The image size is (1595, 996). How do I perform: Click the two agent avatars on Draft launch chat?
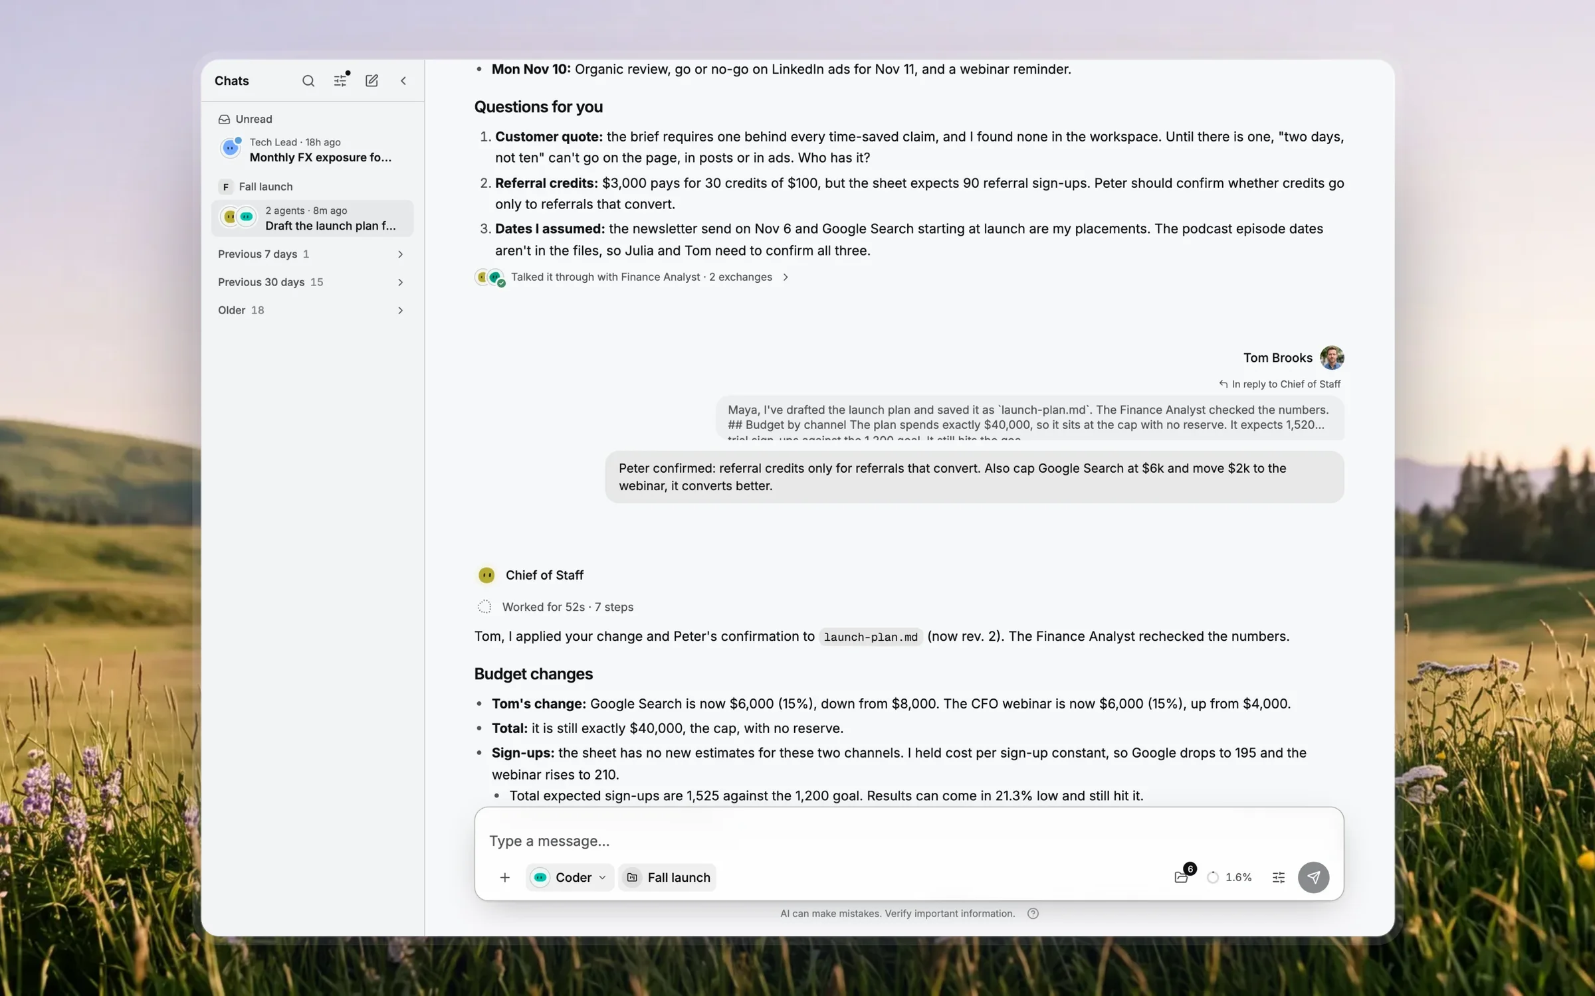click(238, 216)
